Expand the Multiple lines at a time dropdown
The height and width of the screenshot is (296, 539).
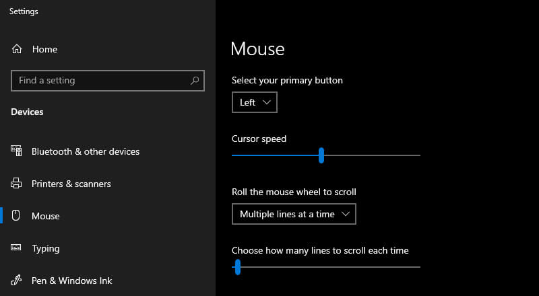tap(294, 214)
